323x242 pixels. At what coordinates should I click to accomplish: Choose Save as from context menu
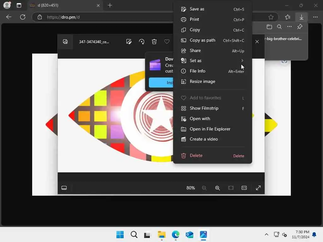coord(212,9)
